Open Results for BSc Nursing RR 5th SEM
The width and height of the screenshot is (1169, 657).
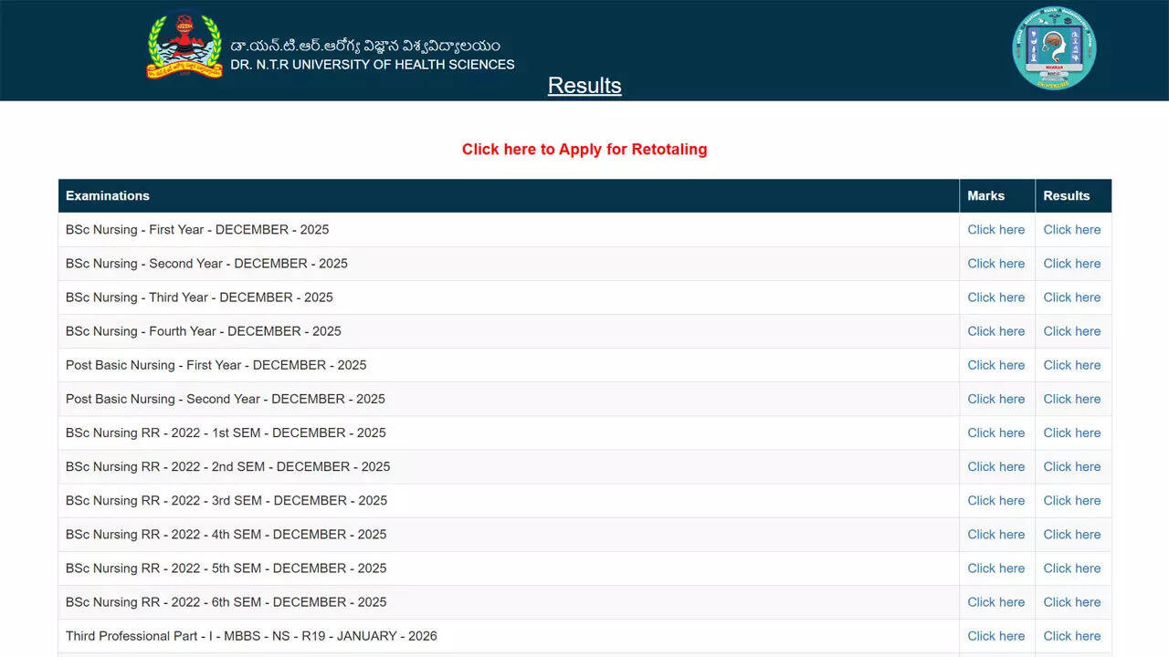1071,568
